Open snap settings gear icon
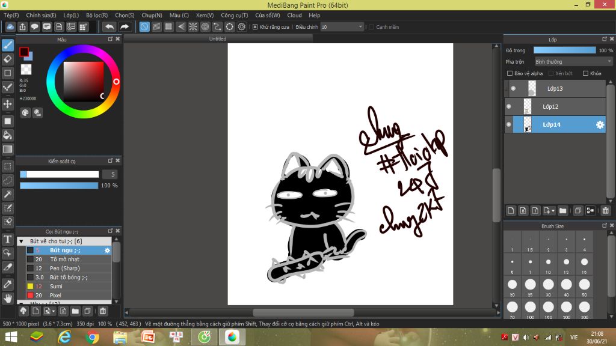 point(242,26)
